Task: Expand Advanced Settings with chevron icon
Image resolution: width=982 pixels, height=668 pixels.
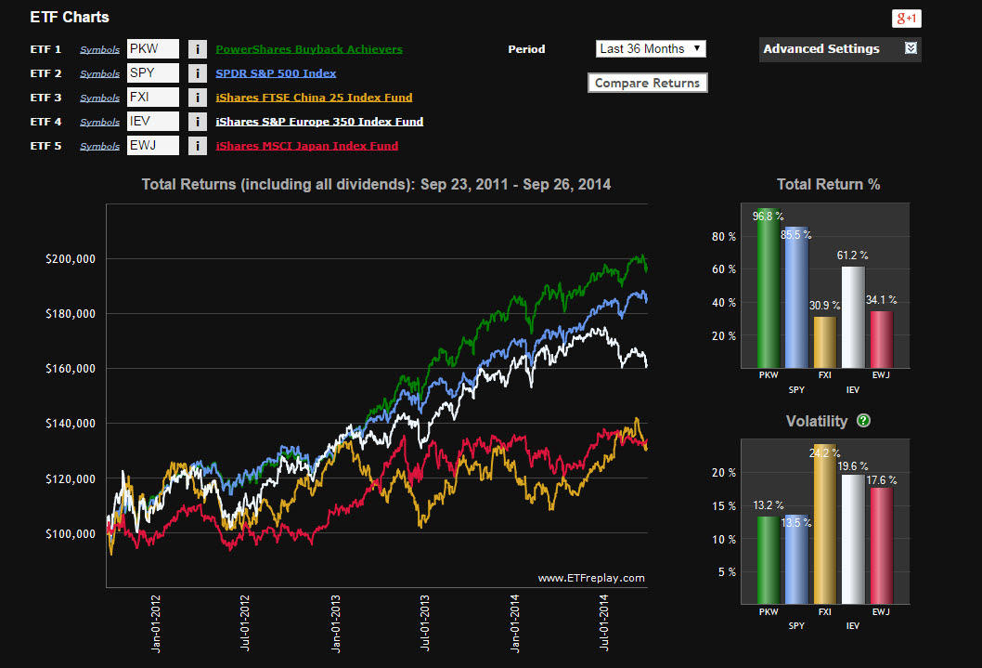Action: 911,48
